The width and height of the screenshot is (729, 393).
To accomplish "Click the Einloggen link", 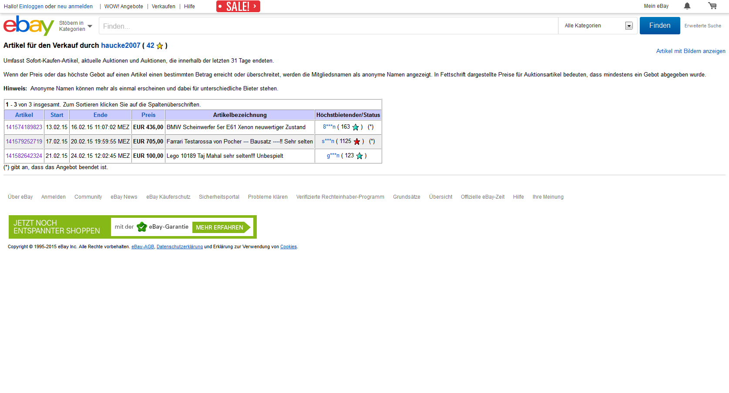I will 31,7.
